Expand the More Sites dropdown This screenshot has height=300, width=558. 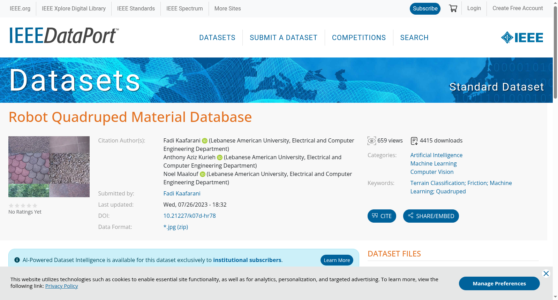point(228,8)
